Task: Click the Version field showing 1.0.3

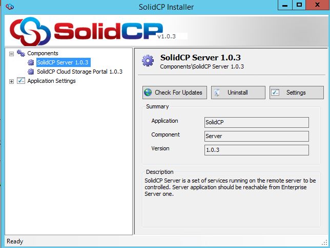Action: [257, 150]
